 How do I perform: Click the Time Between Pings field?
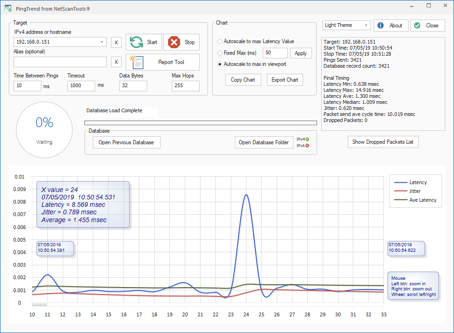(x=27, y=86)
